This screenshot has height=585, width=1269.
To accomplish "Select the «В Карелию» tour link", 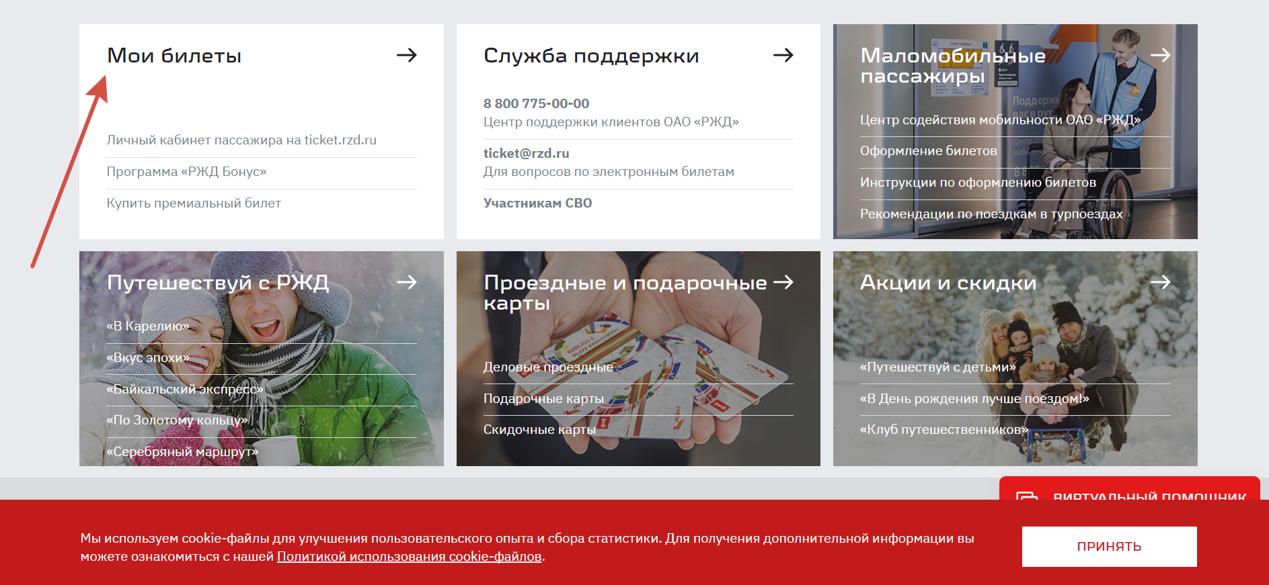I will point(148,326).
